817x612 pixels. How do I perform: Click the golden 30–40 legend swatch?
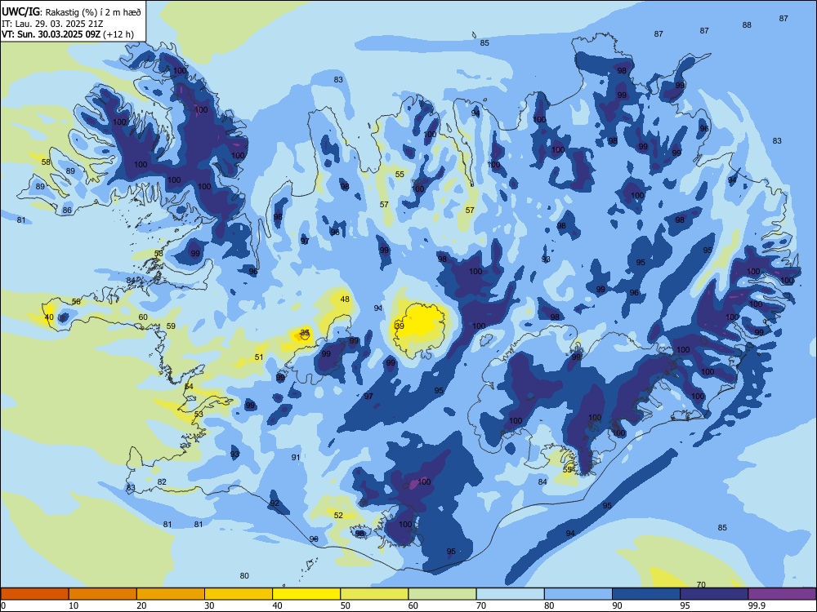point(239,594)
